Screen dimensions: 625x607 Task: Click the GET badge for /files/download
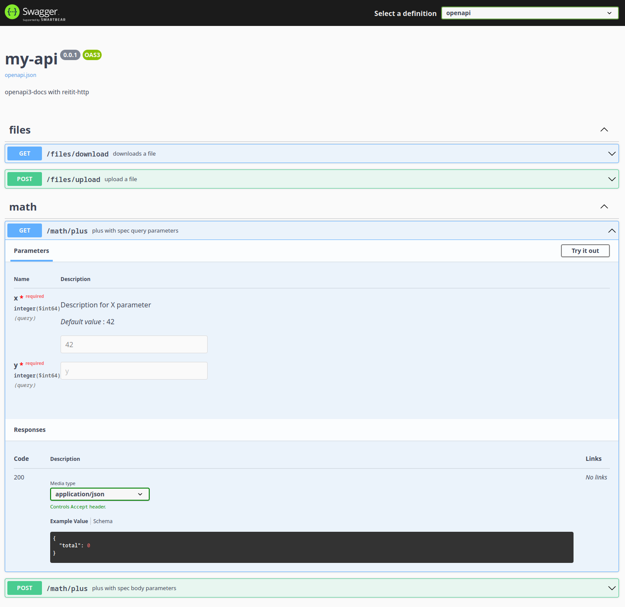pyautogui.click(x=25, y=153)
